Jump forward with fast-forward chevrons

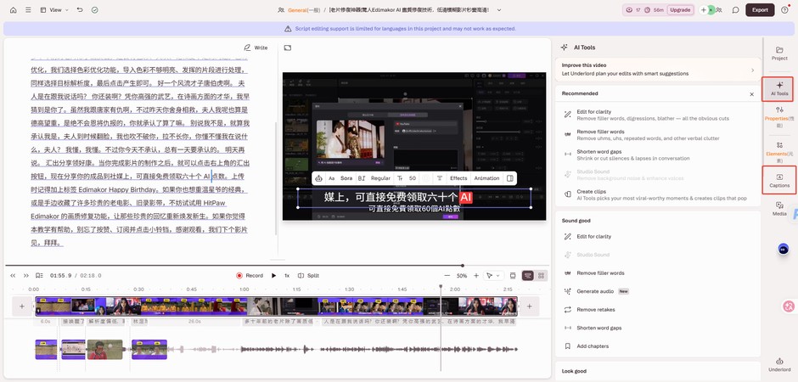26,276
